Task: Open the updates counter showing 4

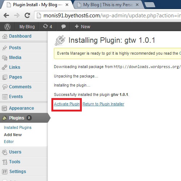Action: 48,26
